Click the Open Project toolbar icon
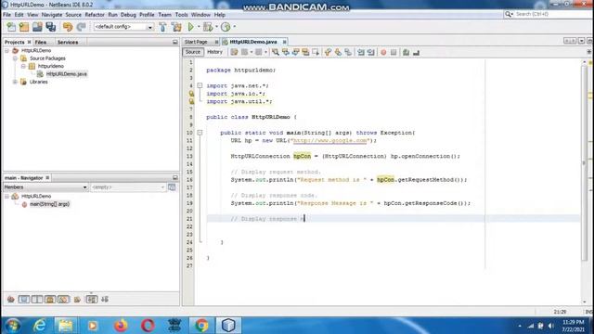Image resolution: width=594 pixels, height=334 pixels. pos(37,27)
